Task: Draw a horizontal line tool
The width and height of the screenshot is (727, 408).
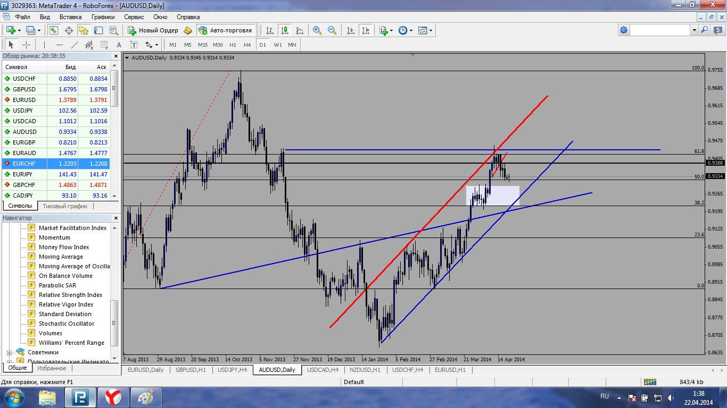Action: tap(59, 45)
